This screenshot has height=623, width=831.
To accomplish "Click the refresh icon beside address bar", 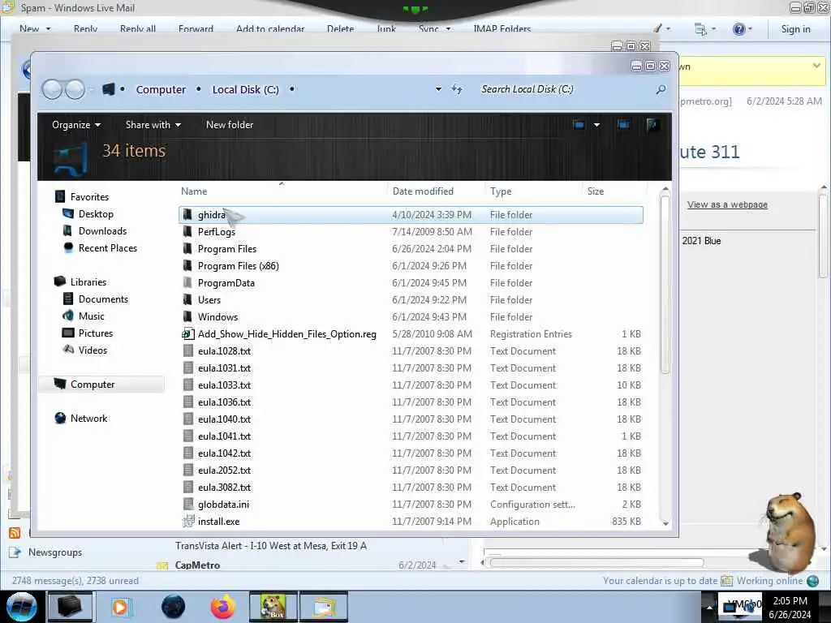I will coord(457,89).
